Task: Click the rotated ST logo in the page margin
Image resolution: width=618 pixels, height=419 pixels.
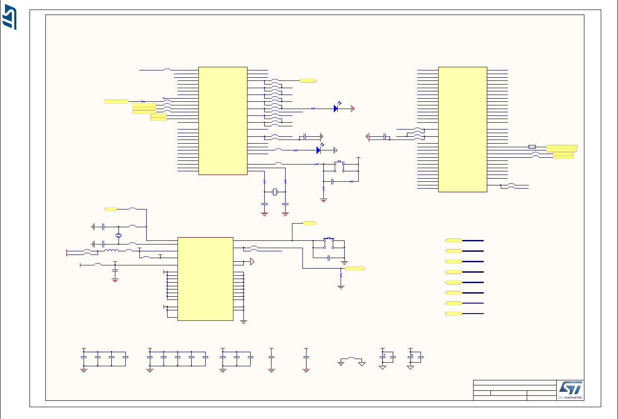Action: pyautogui.click(x=10, y=17)
